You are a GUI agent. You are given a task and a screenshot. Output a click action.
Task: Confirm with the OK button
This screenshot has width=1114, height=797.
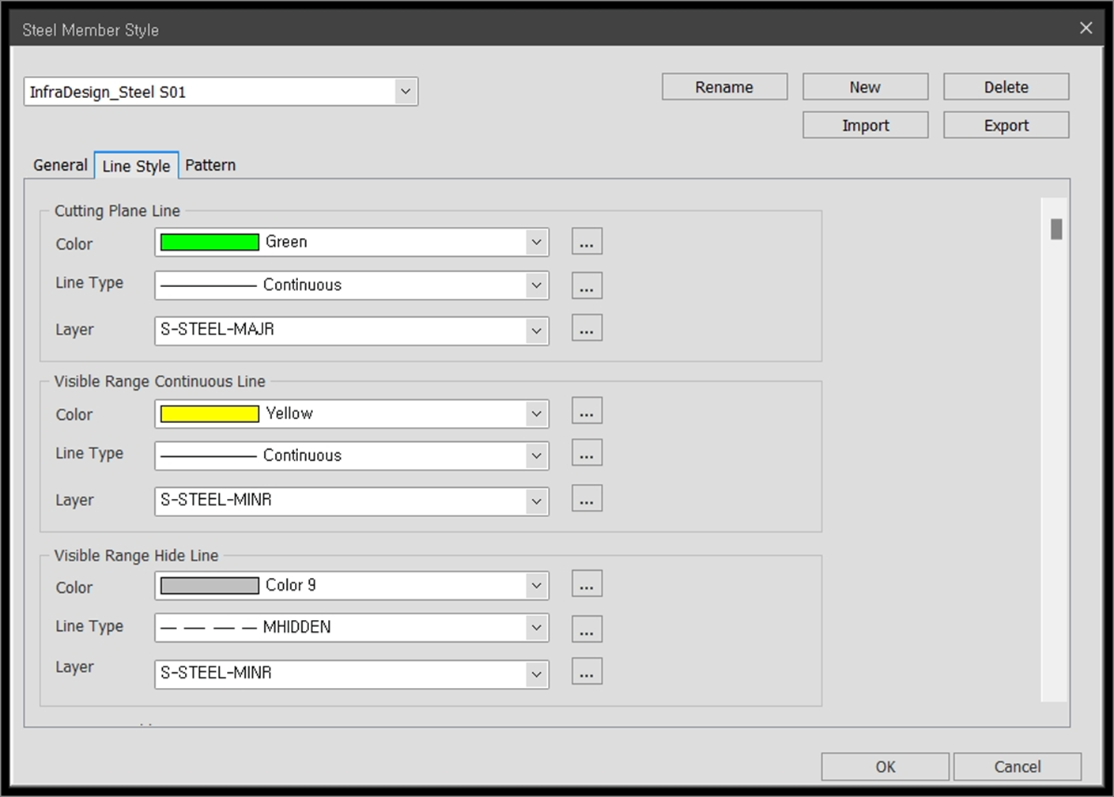tap(886, 766)
